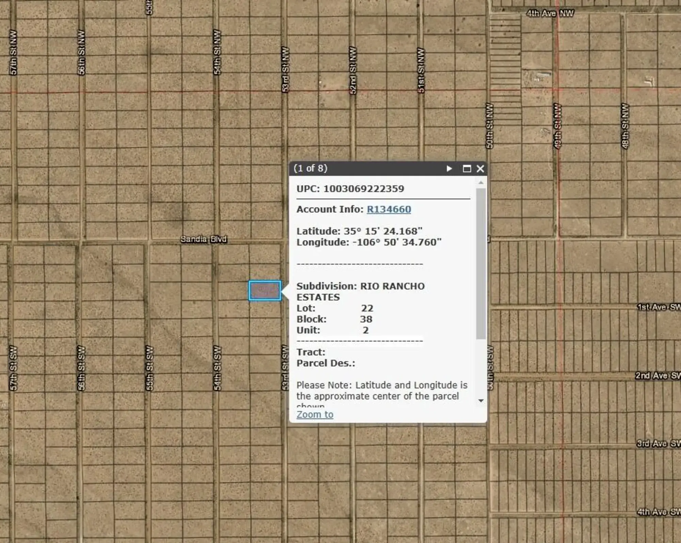
Task: Select the highlighted blue parcel
Action: [x=265, y=291]
